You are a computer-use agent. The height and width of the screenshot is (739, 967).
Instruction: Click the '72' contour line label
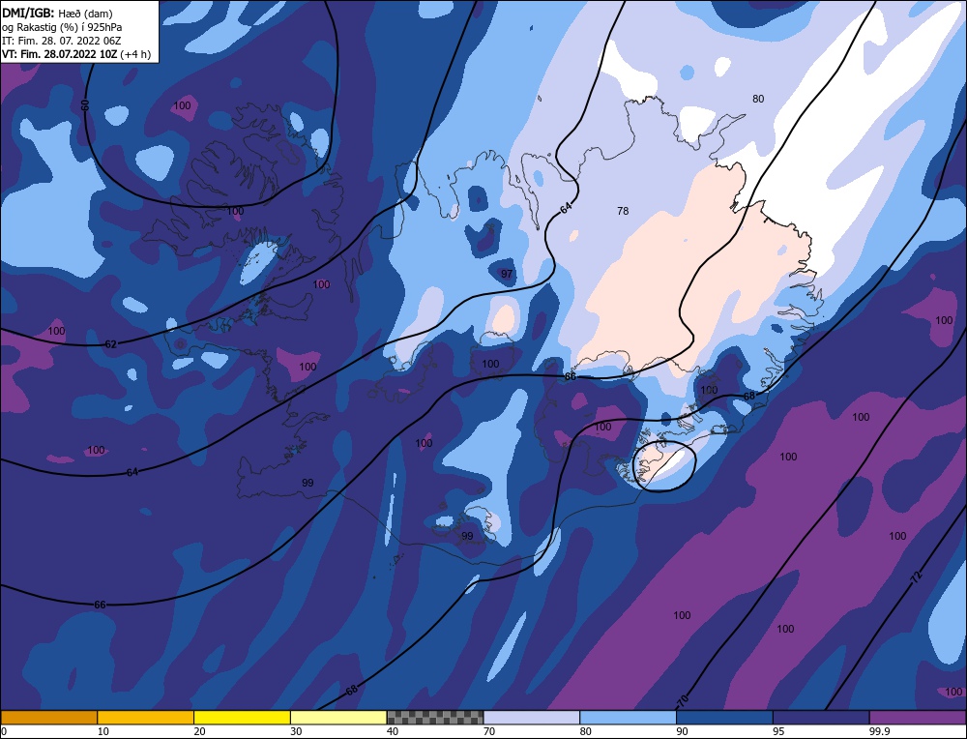(917, 578)
